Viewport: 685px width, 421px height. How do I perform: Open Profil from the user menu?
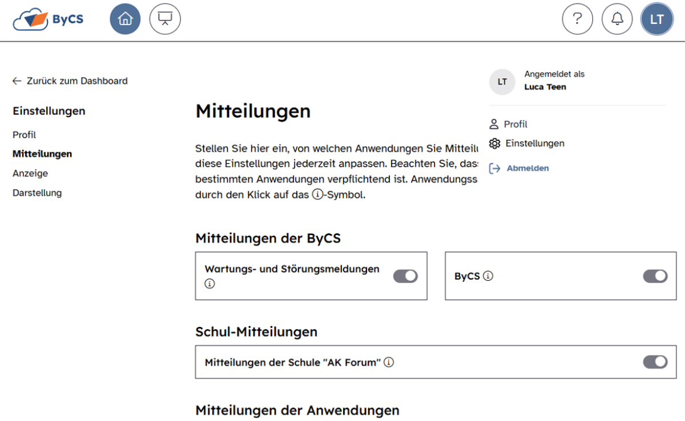[515, 124]
